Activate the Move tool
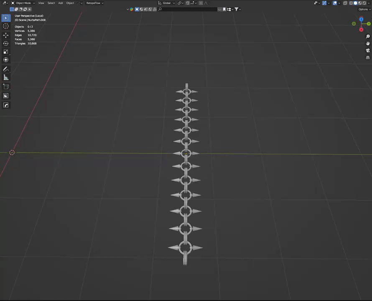Viewport: 372px width, 301px height. (x=6, y=35)
